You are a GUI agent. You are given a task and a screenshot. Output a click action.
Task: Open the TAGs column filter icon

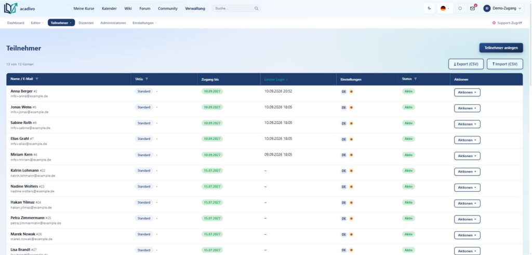(x=147, y=79)
